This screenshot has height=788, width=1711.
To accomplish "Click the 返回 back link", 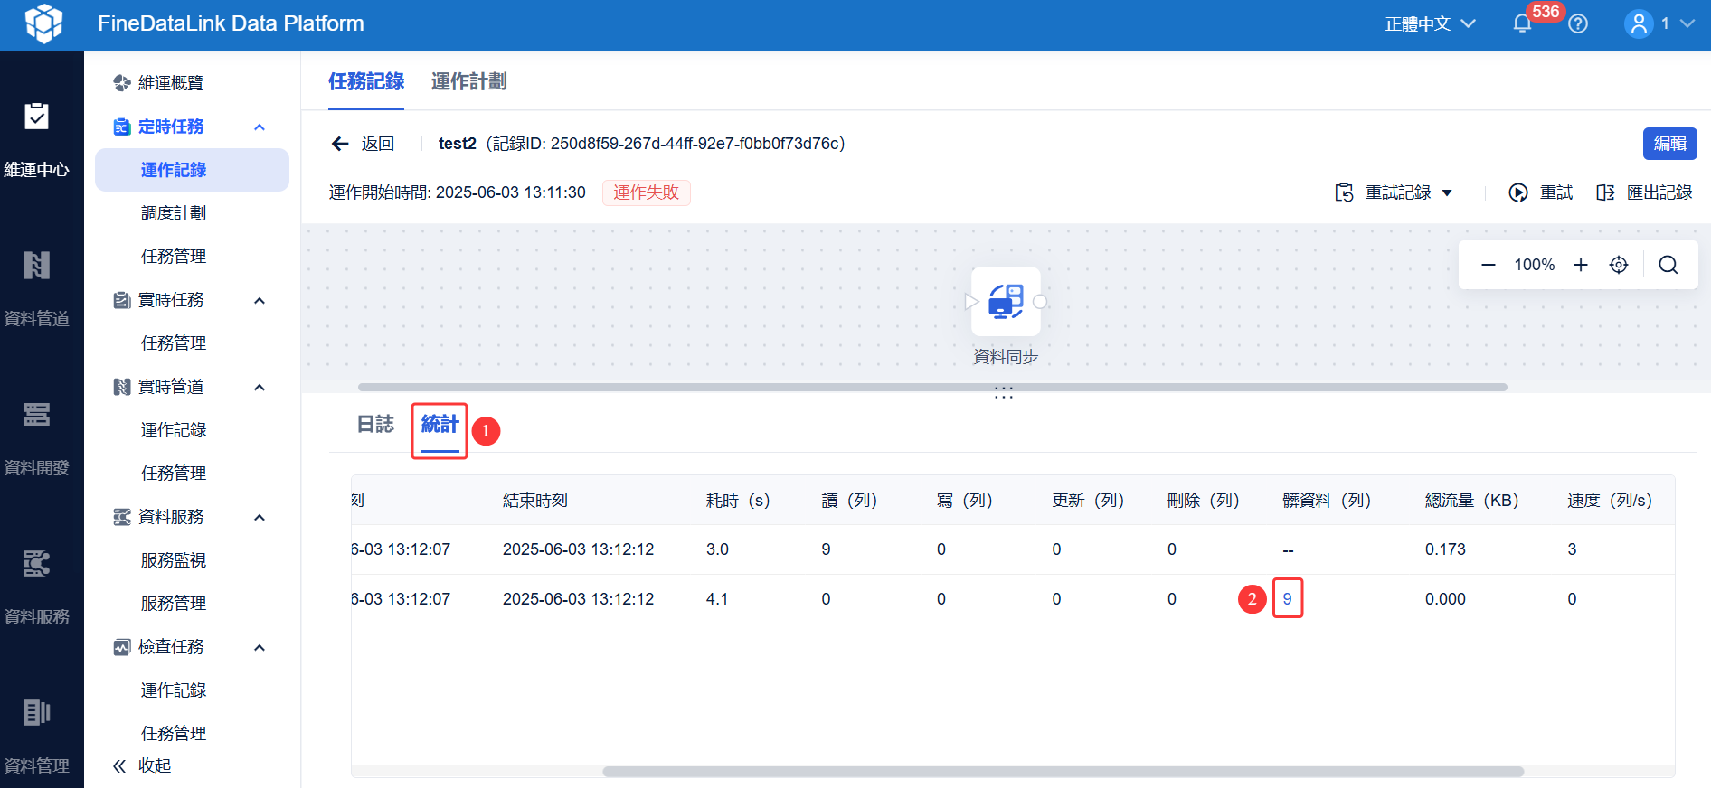I will click(378, 144).
